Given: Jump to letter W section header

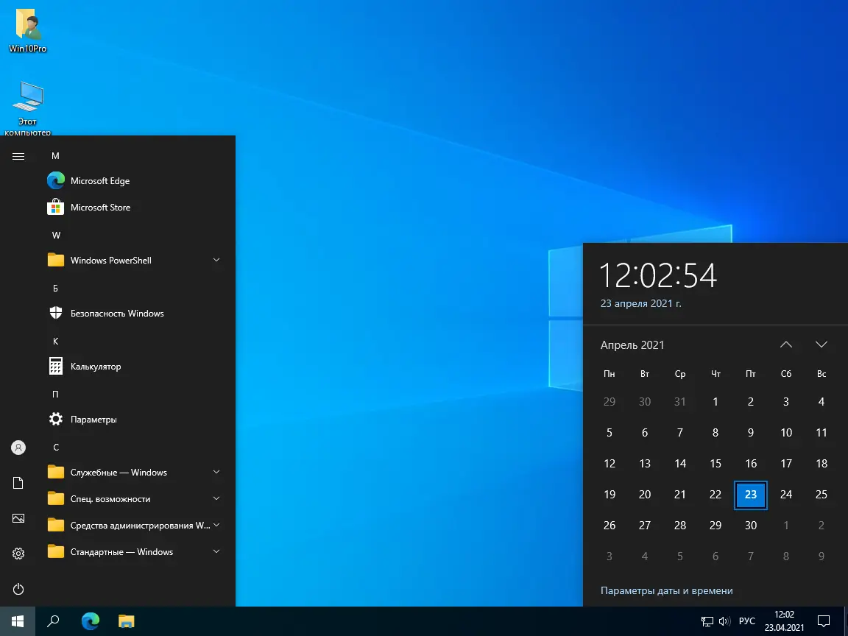Looking at the screenshot, I should point(56,236).
